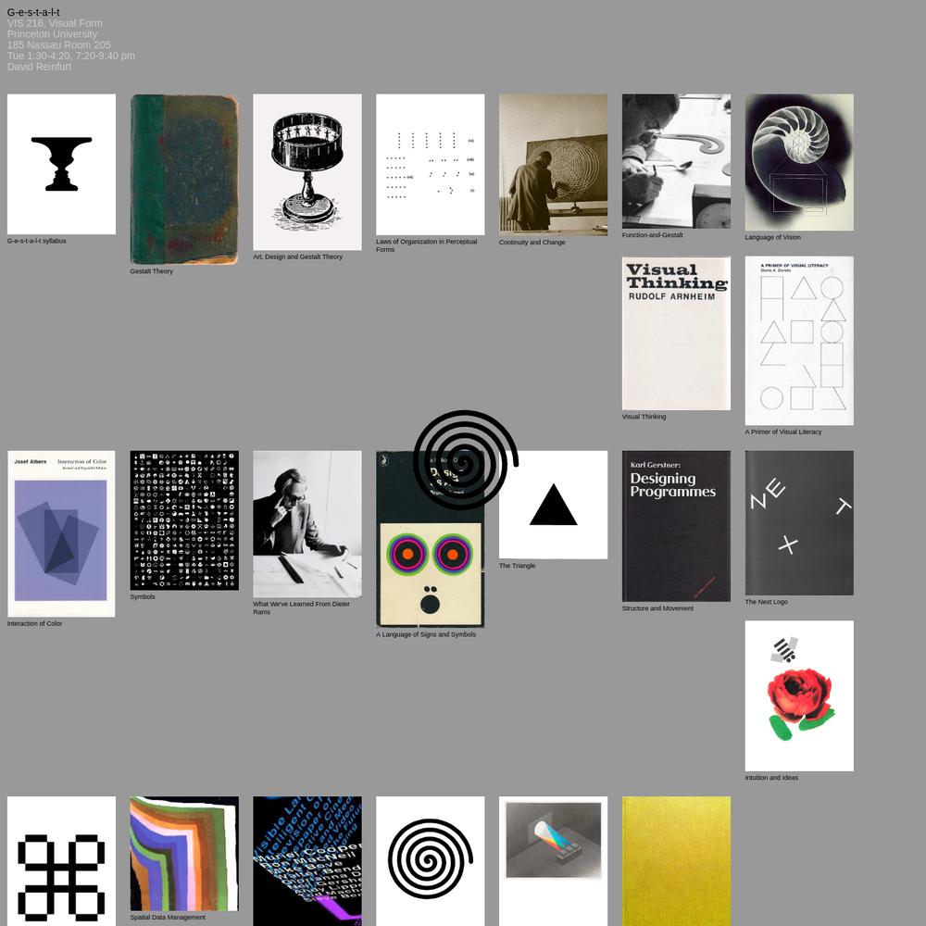Image resolution: width=926 pixels, height=926 pixels.
Task: Open the 'Intuition and Ideas' link
Action: coord(771,778)
